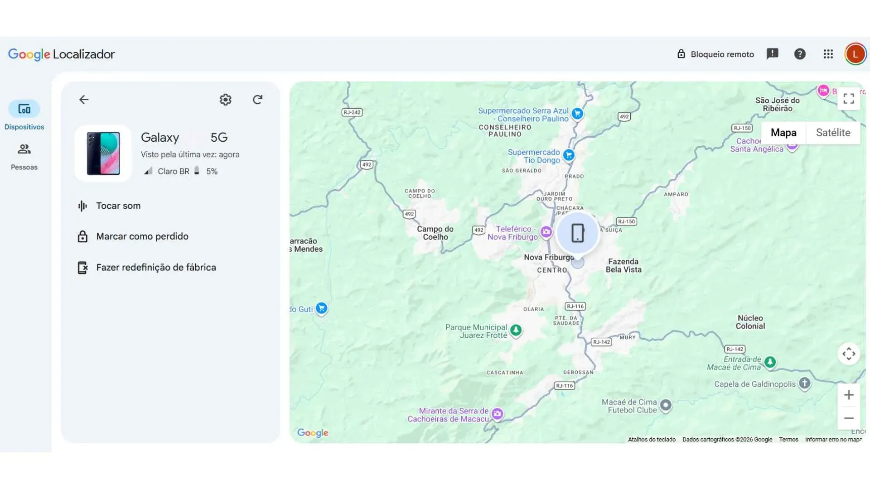
Task: Click the Bloqueio remoto button
Action: pyautogui.click(x=715, y=54)
